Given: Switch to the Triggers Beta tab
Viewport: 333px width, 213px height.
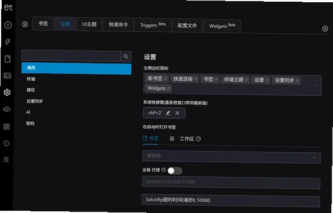Looking at the screenshot, I should pos(153,25).
